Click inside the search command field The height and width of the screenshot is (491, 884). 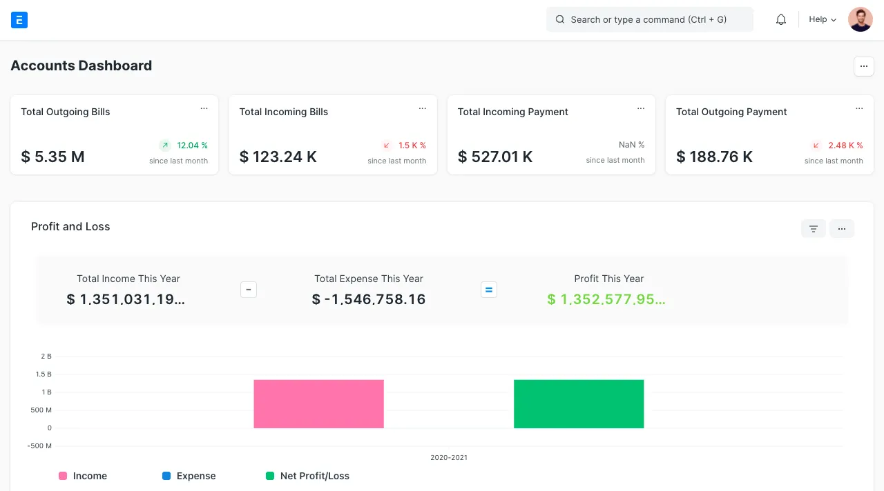649,19
